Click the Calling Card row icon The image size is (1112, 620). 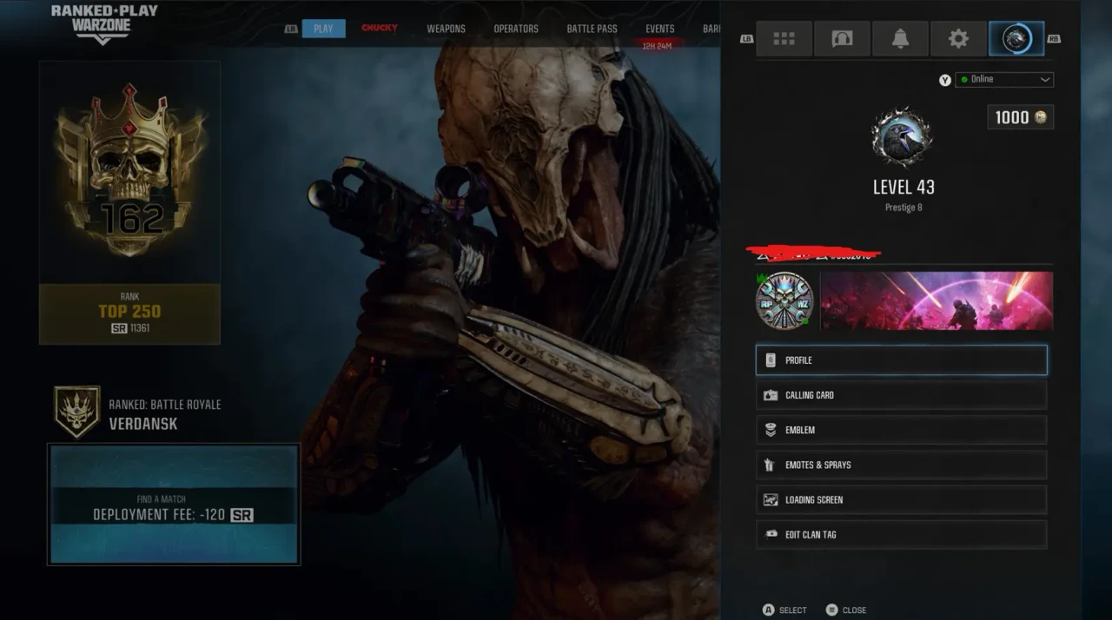(770, 395)
